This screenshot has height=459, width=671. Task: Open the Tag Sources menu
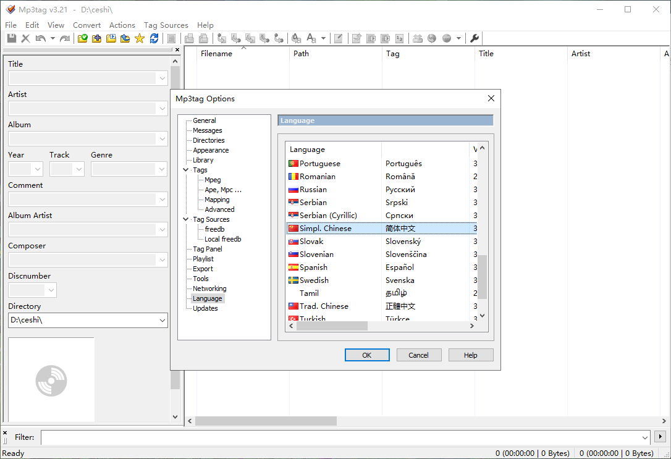tap(166, 25)
